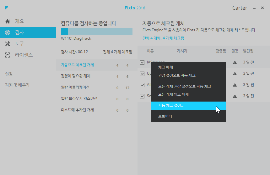Open 프로퍼티 from context menu
Image resolution: width=270 pixels, height=175 pixels.
188,116
